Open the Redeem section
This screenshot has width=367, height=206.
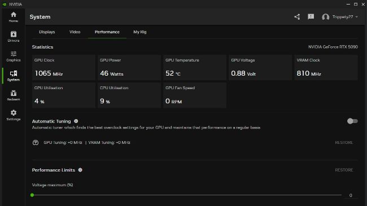coord(14,95)
